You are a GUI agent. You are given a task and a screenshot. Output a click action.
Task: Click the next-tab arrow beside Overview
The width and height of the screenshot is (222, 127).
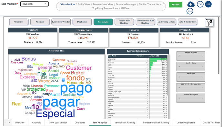[x=9, y=122]
